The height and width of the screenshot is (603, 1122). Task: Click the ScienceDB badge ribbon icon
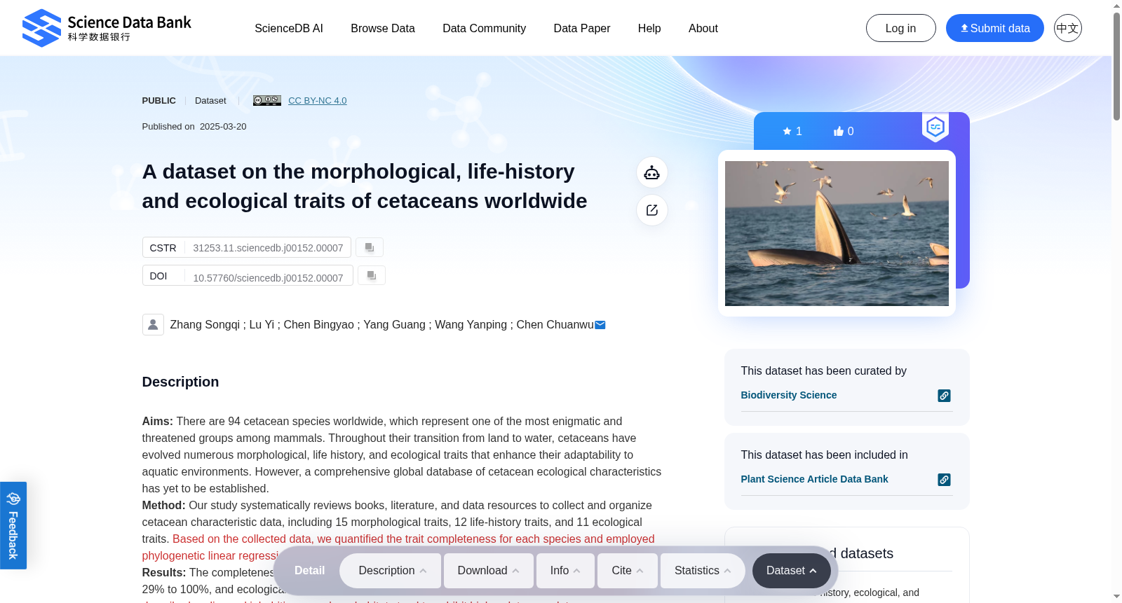click(x=935, y=127)
